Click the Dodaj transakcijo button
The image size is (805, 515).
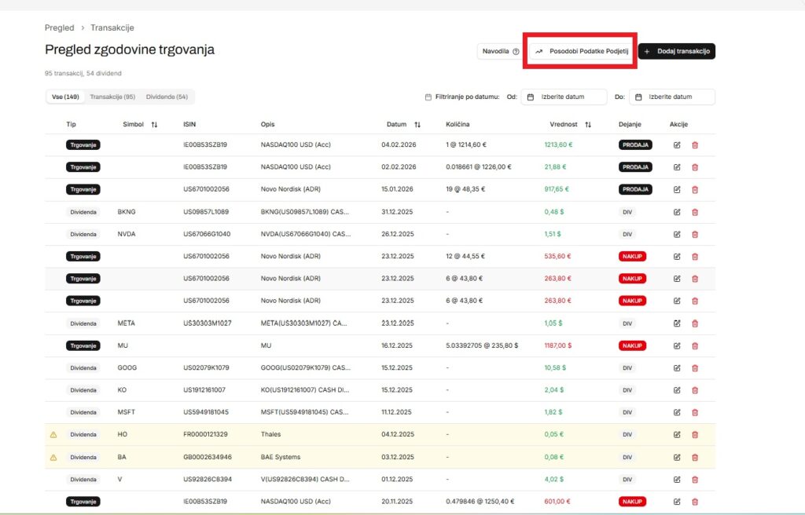coord(676,52)
